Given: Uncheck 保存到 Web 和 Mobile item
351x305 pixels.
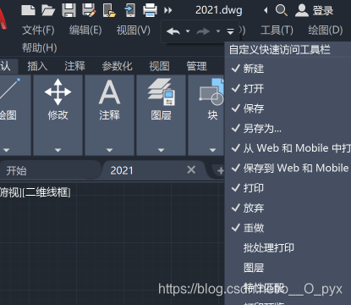Looking at the screenshot, I should [x=288, y=169].
